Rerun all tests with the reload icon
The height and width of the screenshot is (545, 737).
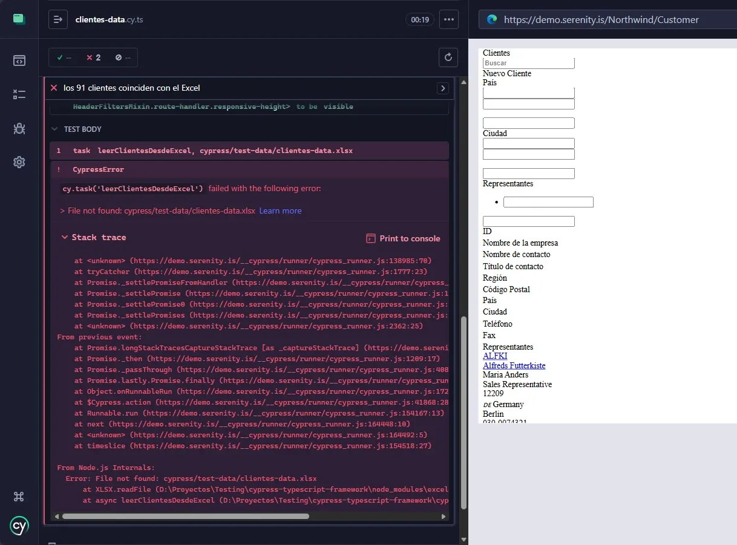[448, 57]
